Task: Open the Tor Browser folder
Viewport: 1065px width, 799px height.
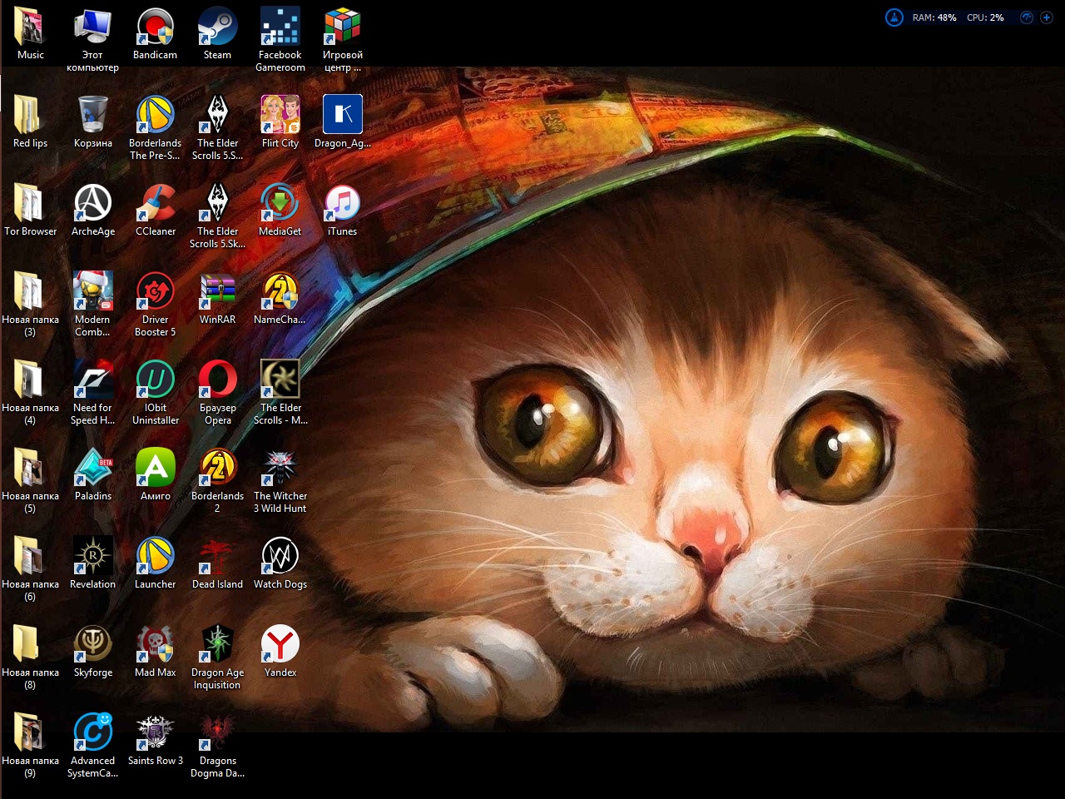Action: [x=30, y=211]
